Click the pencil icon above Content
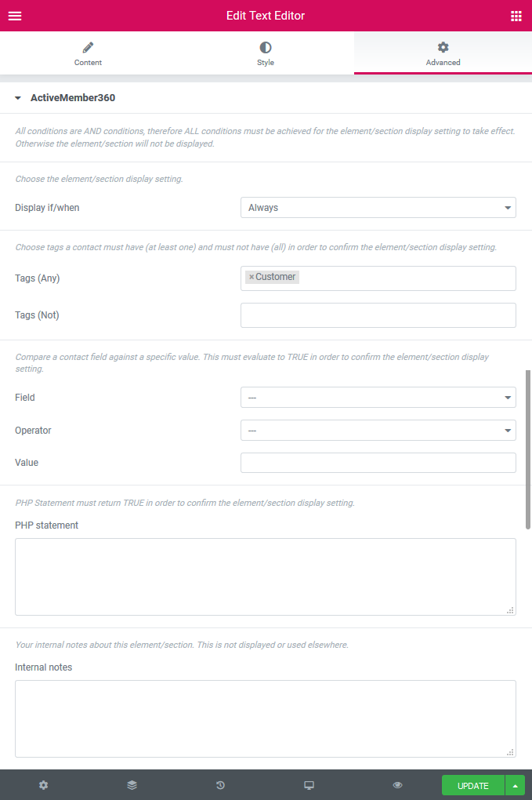532x800 pixels. (87, 47)
